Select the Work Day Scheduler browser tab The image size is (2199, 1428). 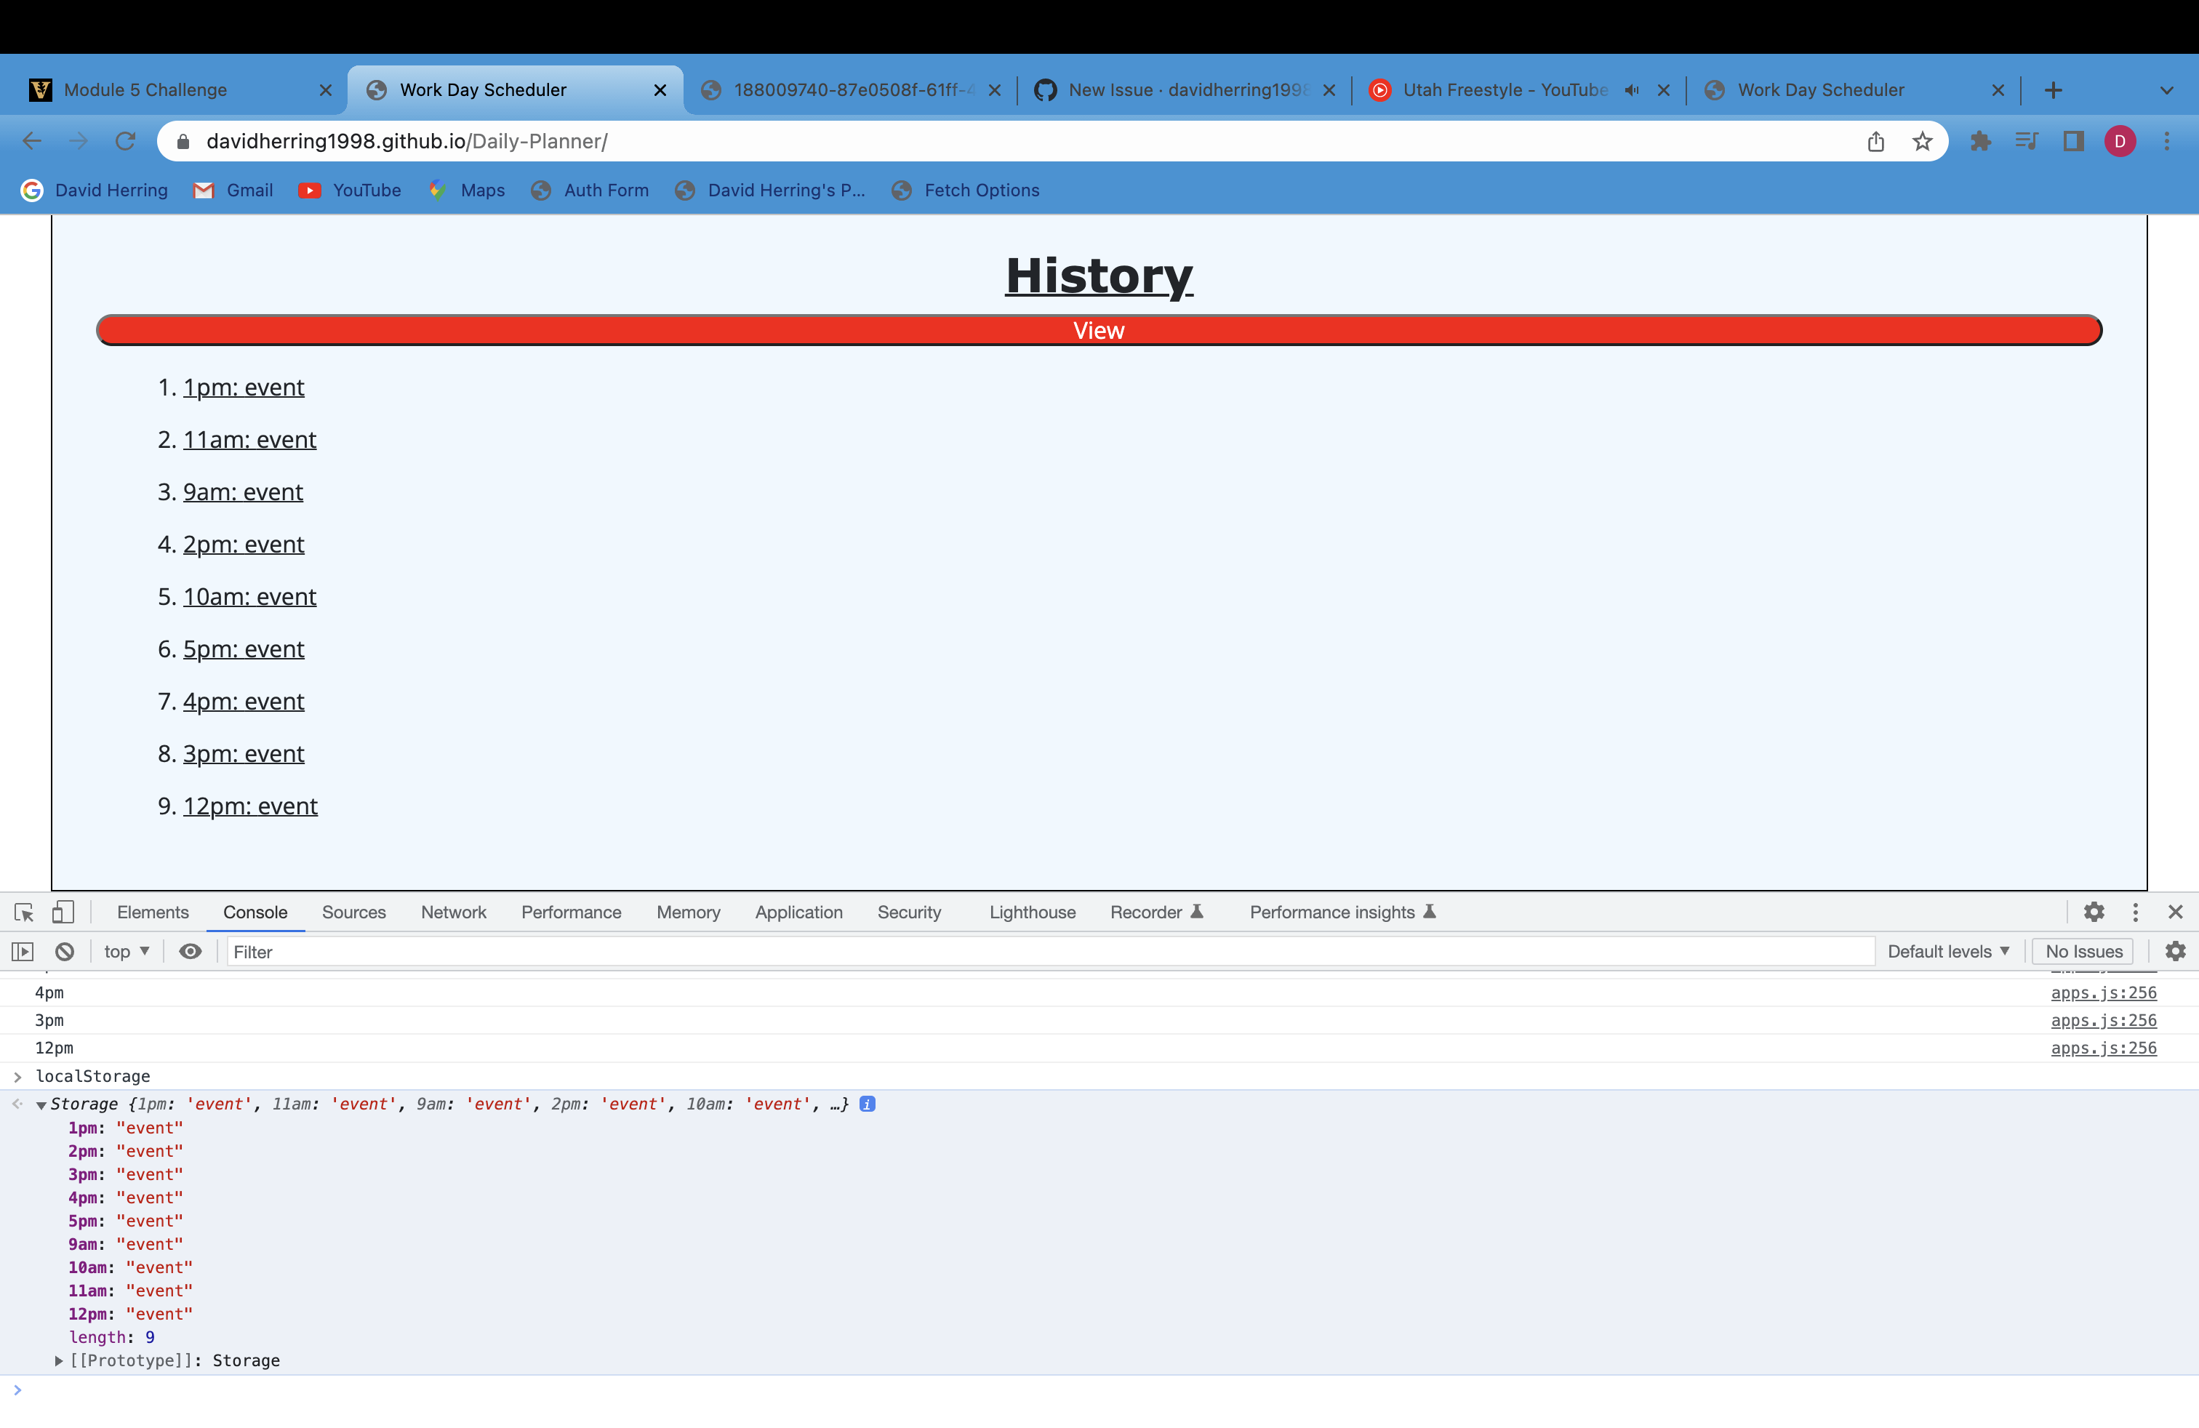click(482, 89)
